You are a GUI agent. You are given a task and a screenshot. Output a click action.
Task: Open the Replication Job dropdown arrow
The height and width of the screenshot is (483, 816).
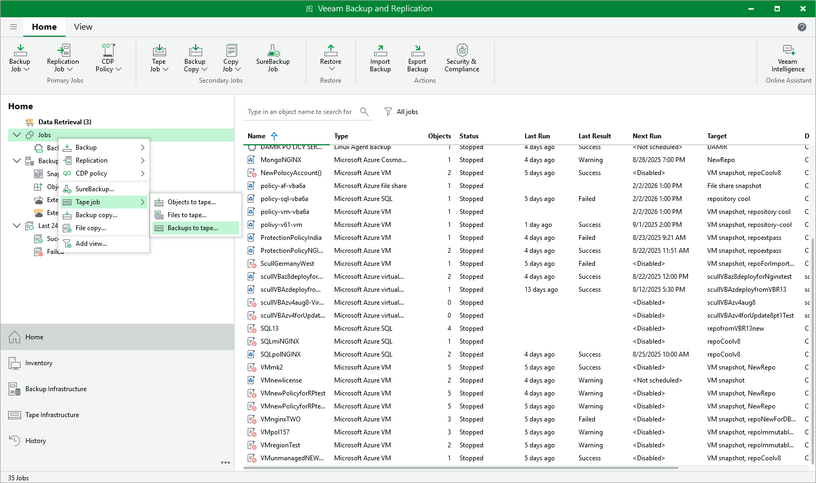click(70, 69)
